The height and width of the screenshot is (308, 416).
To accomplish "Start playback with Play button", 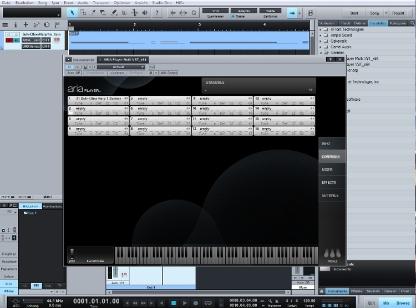I will 185,303.
